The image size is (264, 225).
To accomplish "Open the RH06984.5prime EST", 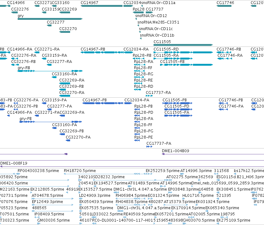I will click(131, 199).
